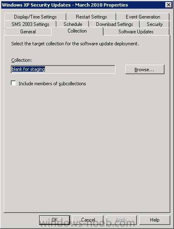
Task: Go to the SMS 2003 Settings tab
Action: (31, 24)
